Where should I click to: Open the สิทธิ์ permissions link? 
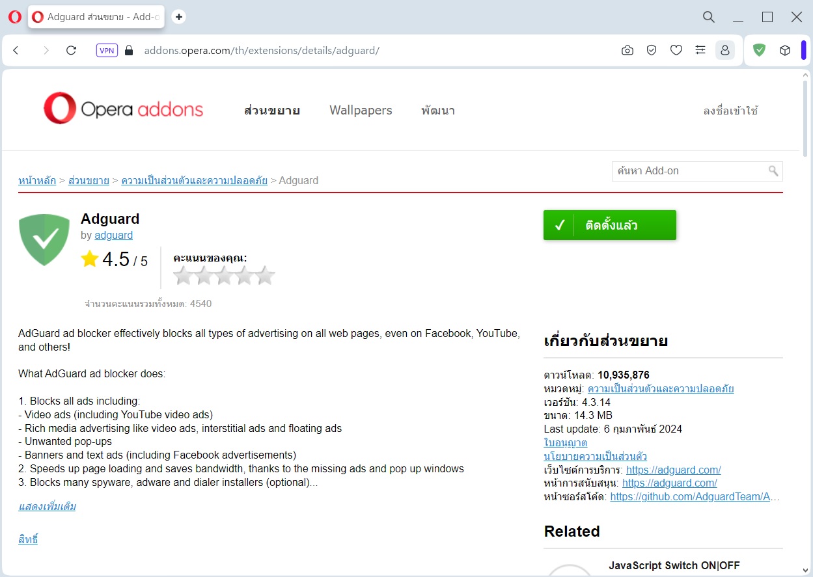[28, 539]
